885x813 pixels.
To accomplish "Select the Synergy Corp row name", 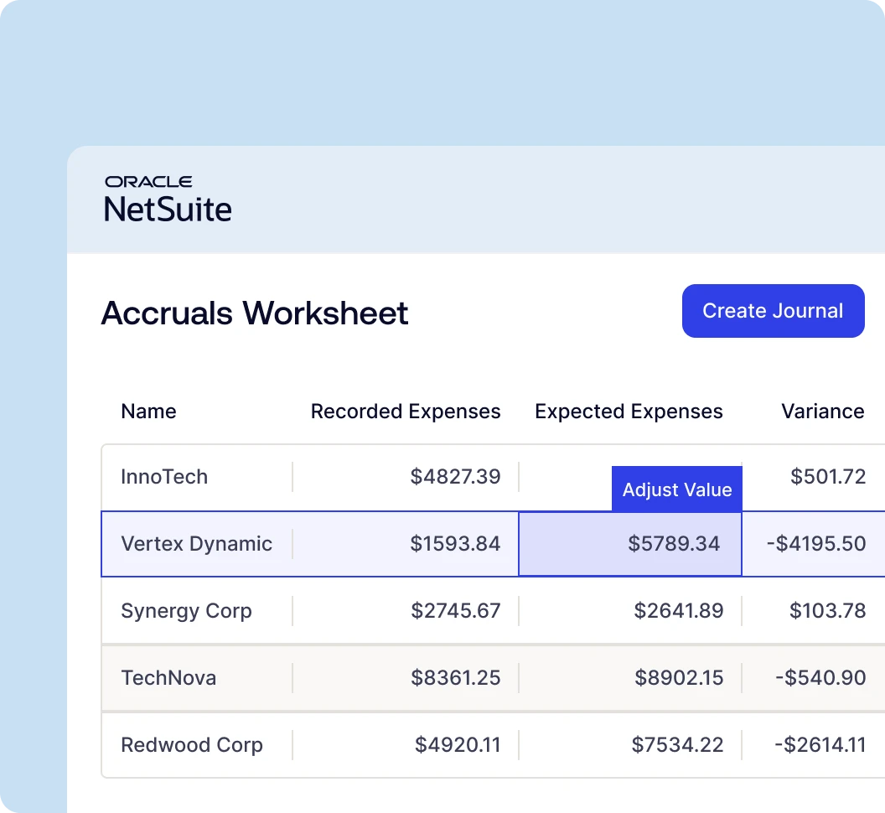I will coord(186,611).
